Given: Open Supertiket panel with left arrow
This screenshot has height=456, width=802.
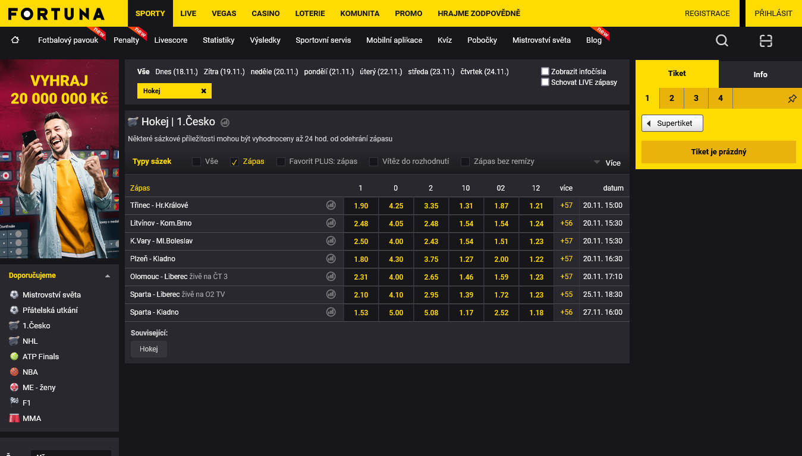Looking at the screenshot, I should 672,123.
